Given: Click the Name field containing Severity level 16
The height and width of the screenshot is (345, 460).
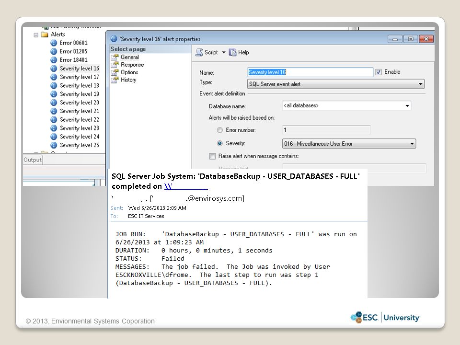Looking at the screenshot, I should [310, 72].
